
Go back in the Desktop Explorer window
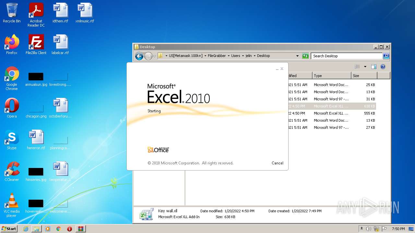pos(139,56)
